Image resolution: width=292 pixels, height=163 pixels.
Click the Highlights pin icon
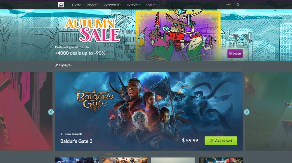(57, 65)
